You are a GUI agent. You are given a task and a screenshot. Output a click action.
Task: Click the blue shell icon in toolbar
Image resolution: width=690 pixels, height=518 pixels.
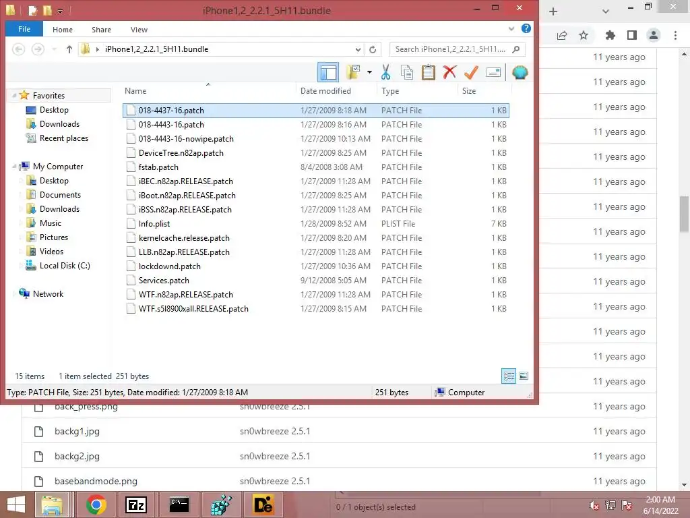click(x=520, y=72)
